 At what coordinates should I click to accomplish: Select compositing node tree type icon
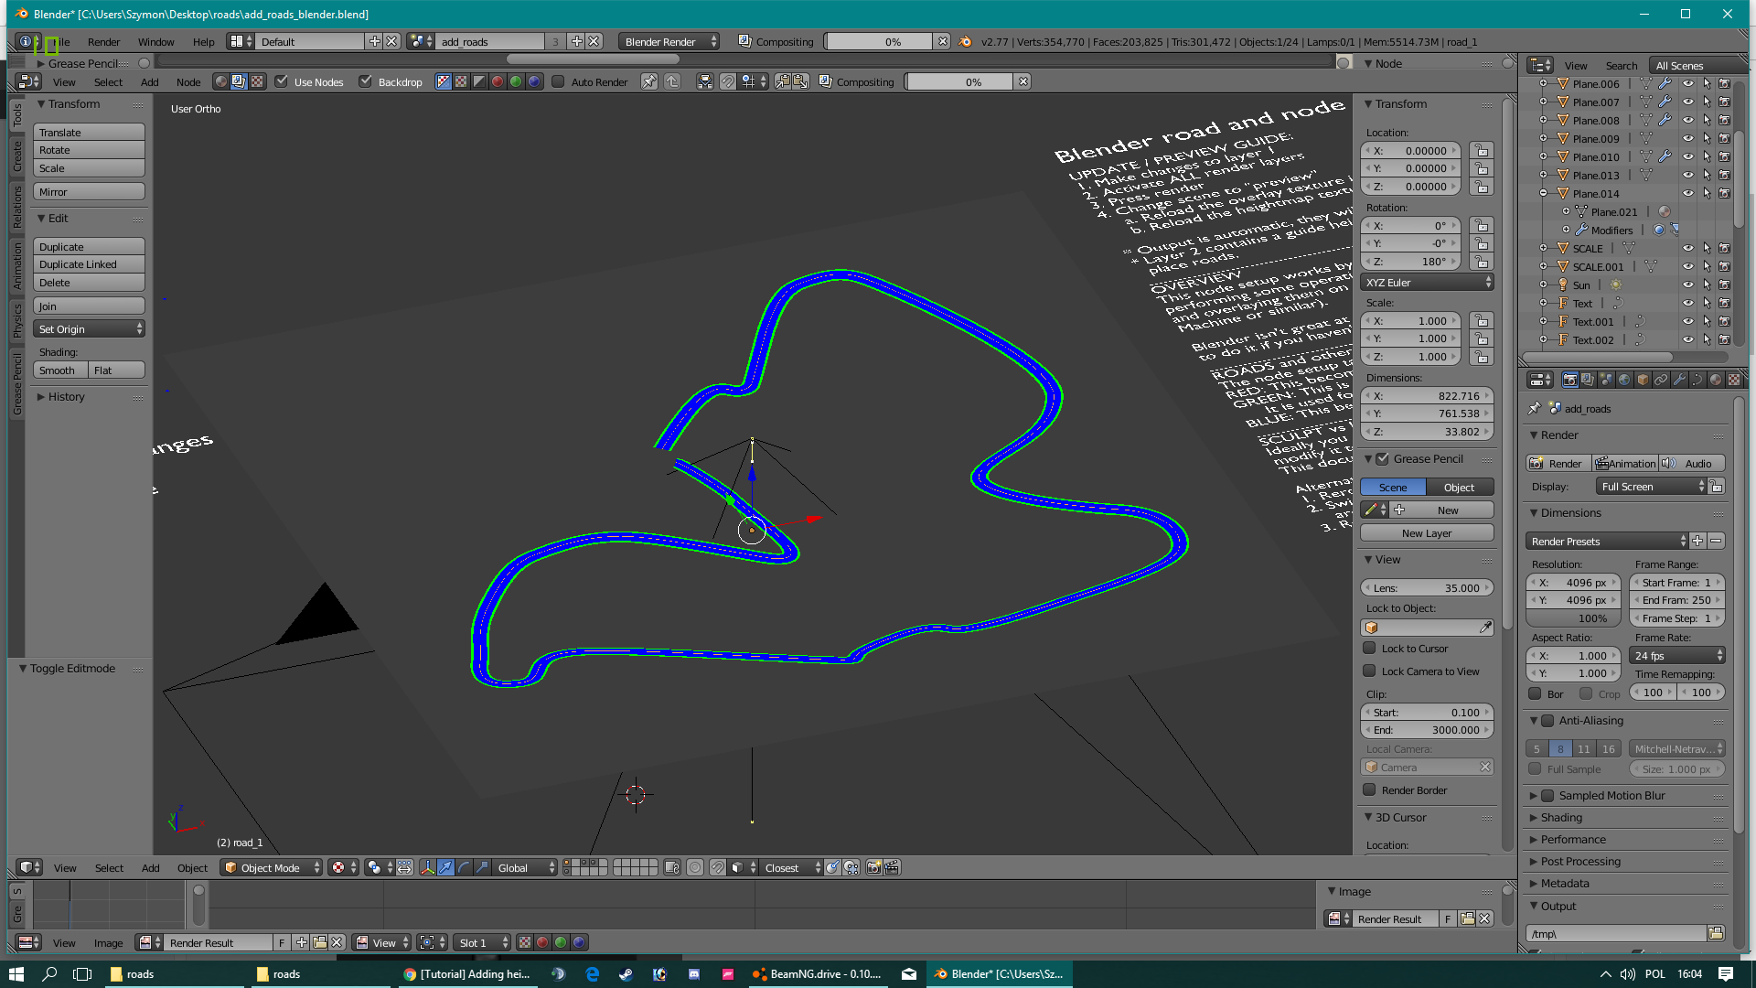click(238, 81)
